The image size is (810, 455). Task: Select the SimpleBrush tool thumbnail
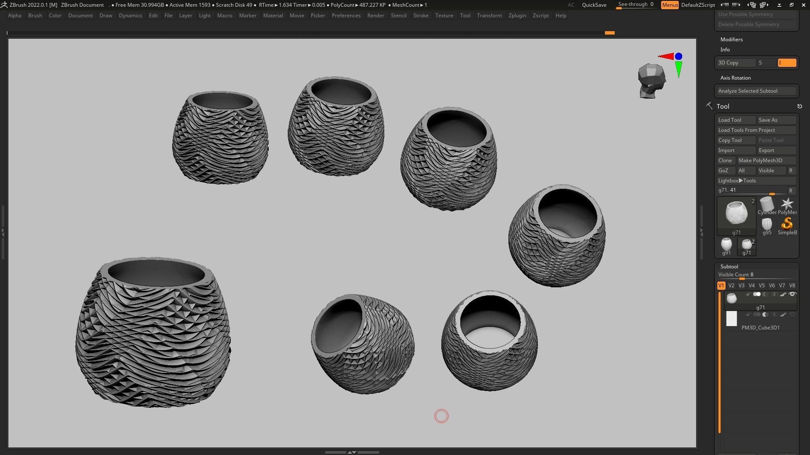(x=787, y=225)
